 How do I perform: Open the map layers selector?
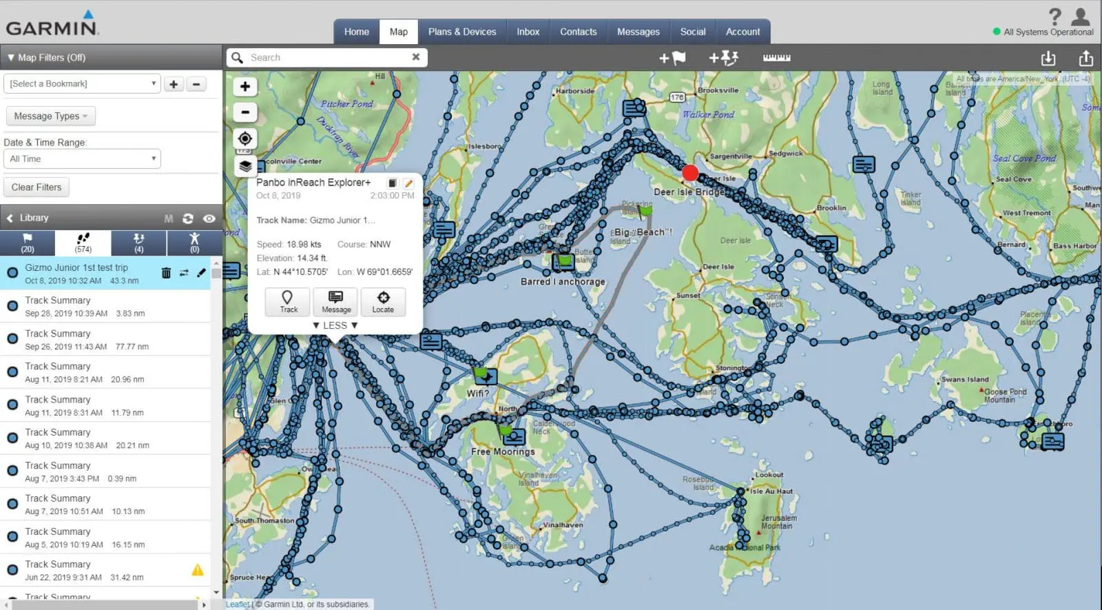pyautogui.click(x=245, y=165)
